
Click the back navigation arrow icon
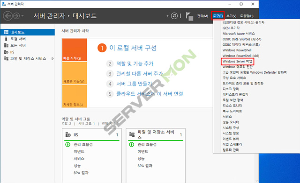tap(8, 16)
